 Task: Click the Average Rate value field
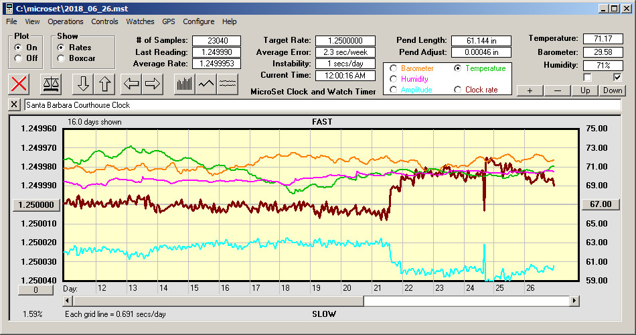(x=217, y=64)
